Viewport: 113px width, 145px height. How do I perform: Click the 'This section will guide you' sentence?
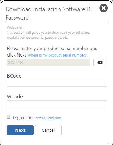[48, 33]
